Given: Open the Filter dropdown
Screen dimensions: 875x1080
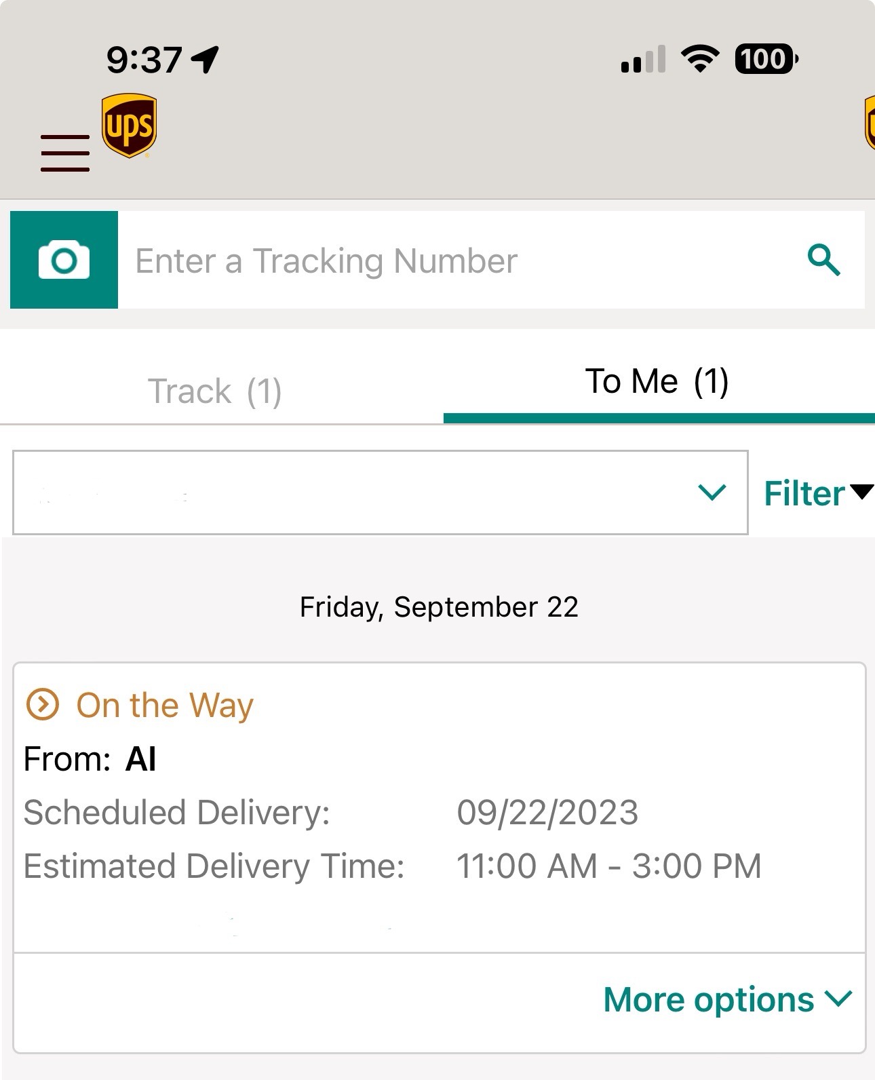Looking at the screenshot, I should (818, 493).
